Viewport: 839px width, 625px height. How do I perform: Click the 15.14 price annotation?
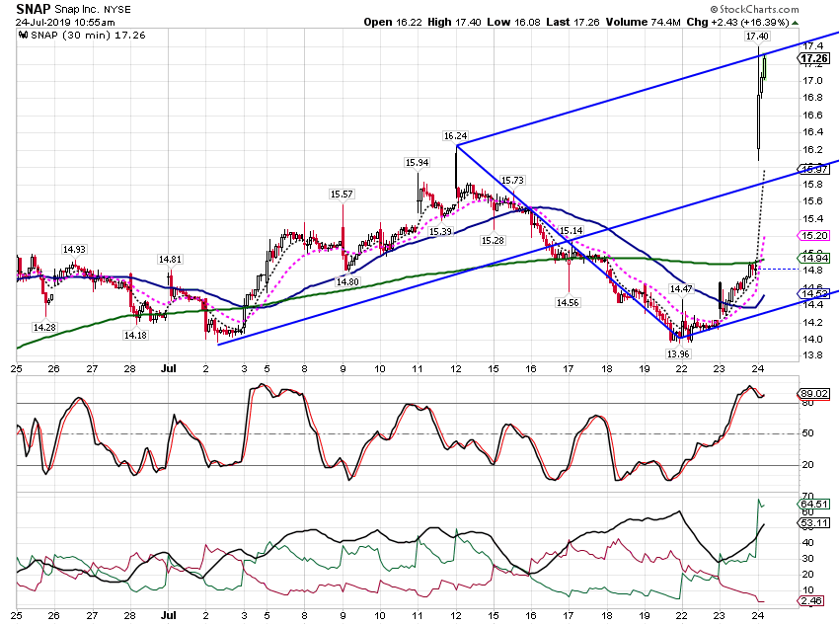coord(571,231)
